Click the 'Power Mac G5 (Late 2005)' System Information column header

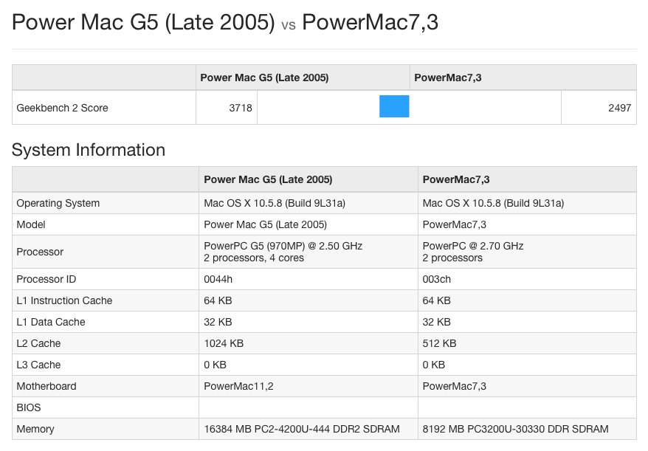point(268,179)
